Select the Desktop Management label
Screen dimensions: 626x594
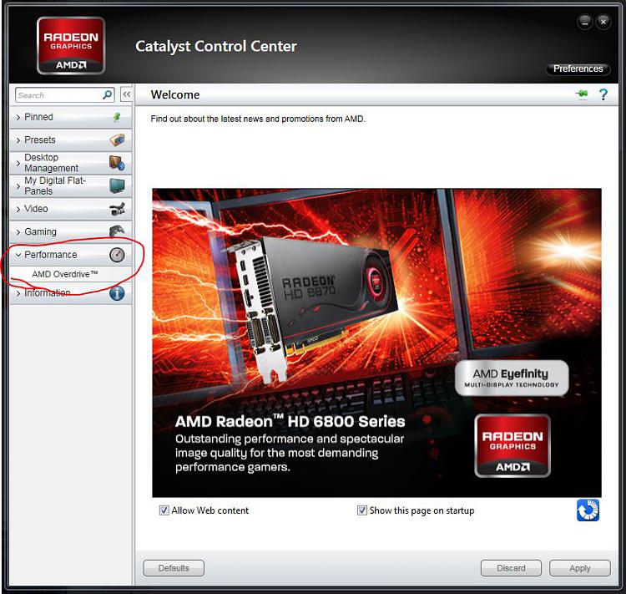51,163
